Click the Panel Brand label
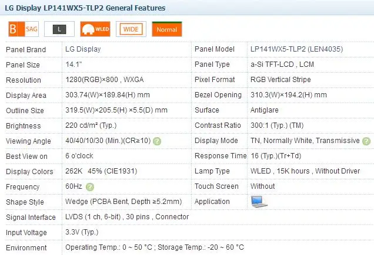The width and height of the screenshot is (374, 255). (26, 50)
